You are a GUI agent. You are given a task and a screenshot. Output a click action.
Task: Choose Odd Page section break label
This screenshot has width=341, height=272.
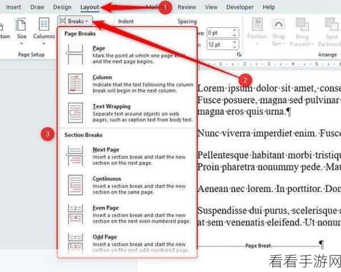(105, 237)
